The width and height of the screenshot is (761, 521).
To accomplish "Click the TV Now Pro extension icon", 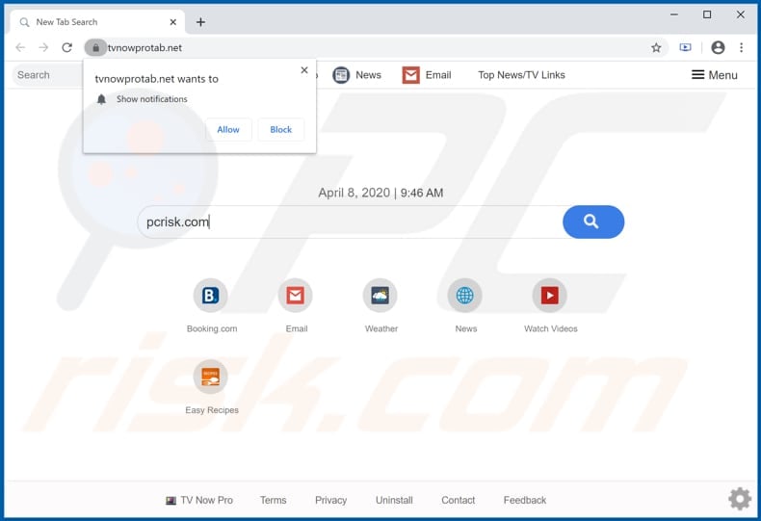I will [x=685, y=47].
